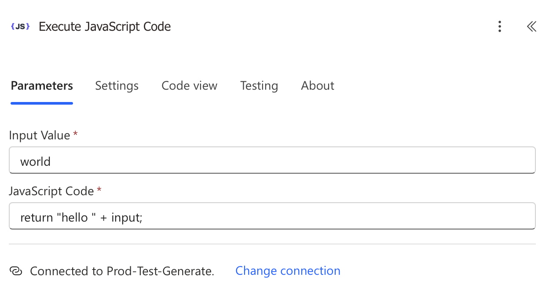Open the Code view tab

[189, 86]
